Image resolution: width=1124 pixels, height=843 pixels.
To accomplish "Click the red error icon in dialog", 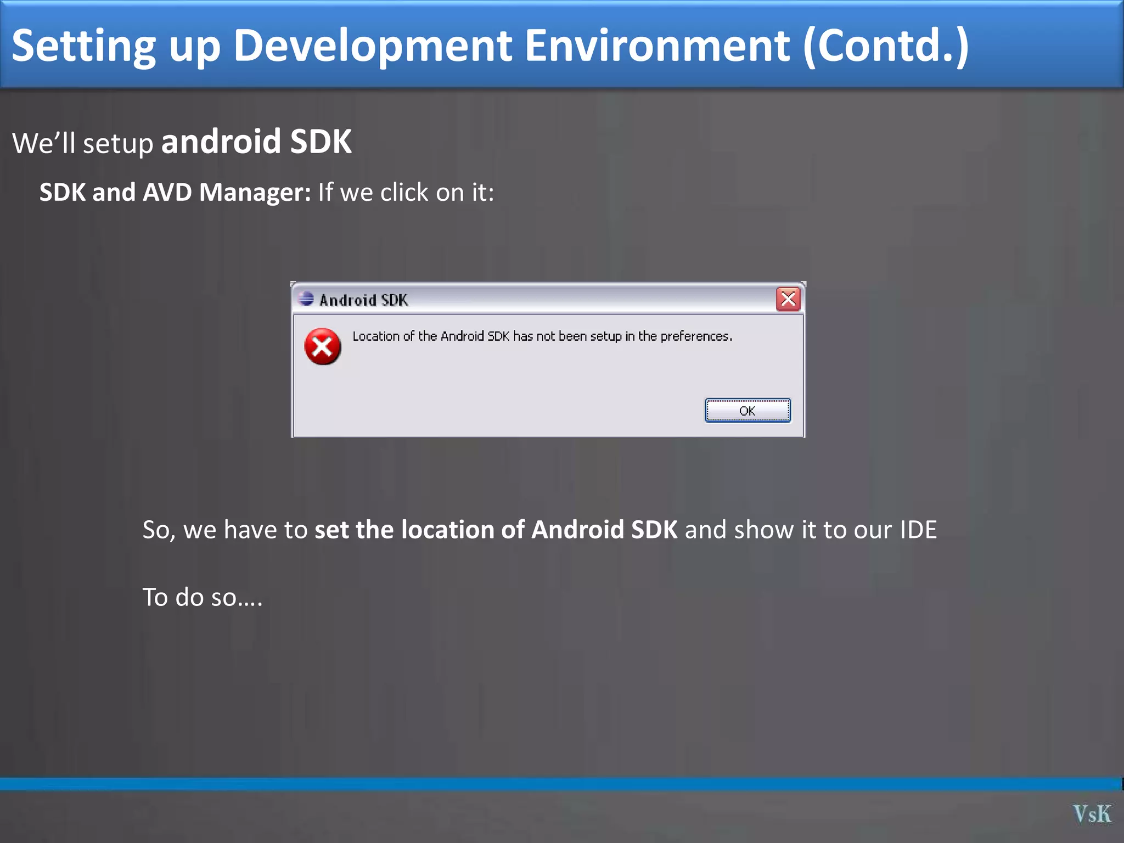I will point(323,346).
